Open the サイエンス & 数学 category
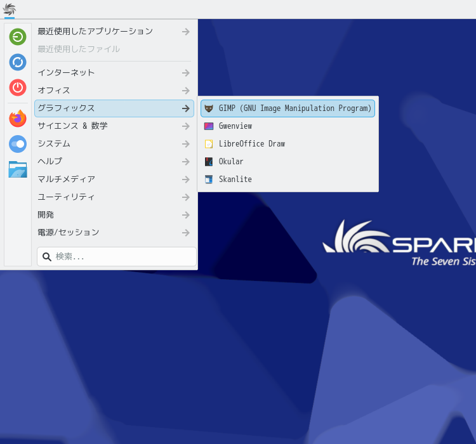The width and height of the screenshot is (476, 444). 114,126
